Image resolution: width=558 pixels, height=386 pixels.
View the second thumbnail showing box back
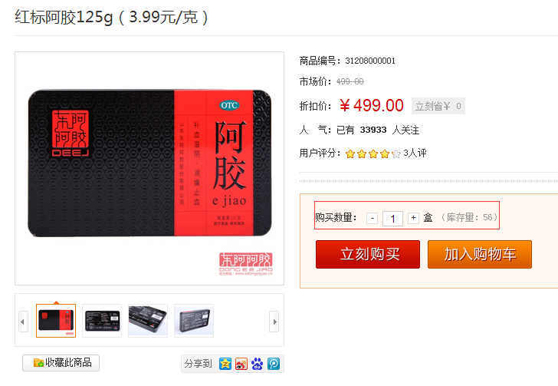point(102,321)
